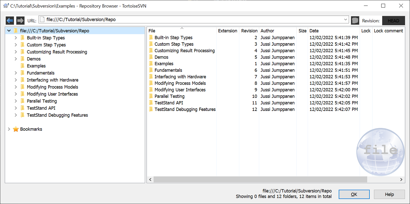Select Customizing Result Processing in the file list
Screen dimensions: 410x204
pyautogui.click(x=185, y=50)
